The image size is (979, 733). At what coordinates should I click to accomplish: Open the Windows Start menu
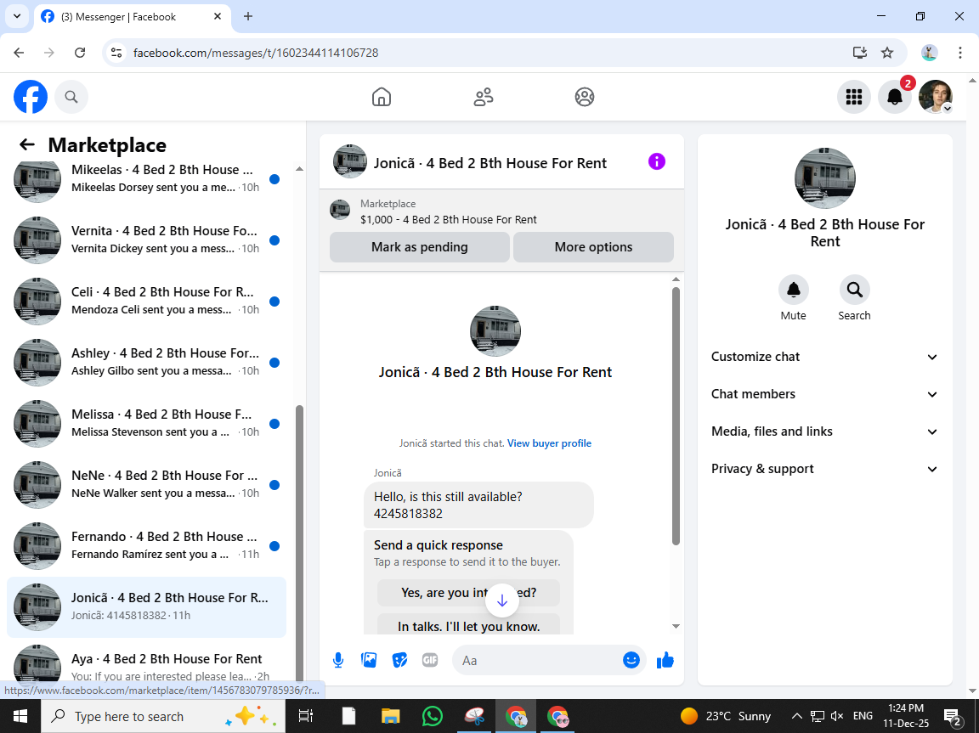[20, 716]
